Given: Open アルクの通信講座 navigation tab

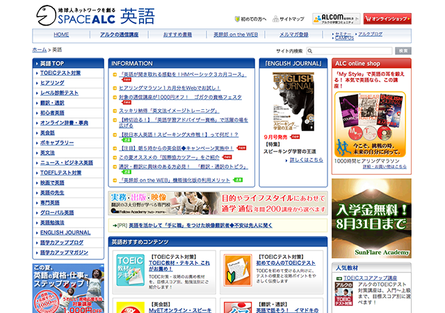Looking at the screenshot, I should [119, 35].
